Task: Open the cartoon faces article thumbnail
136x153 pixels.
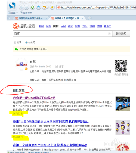Action: (123, 127)
